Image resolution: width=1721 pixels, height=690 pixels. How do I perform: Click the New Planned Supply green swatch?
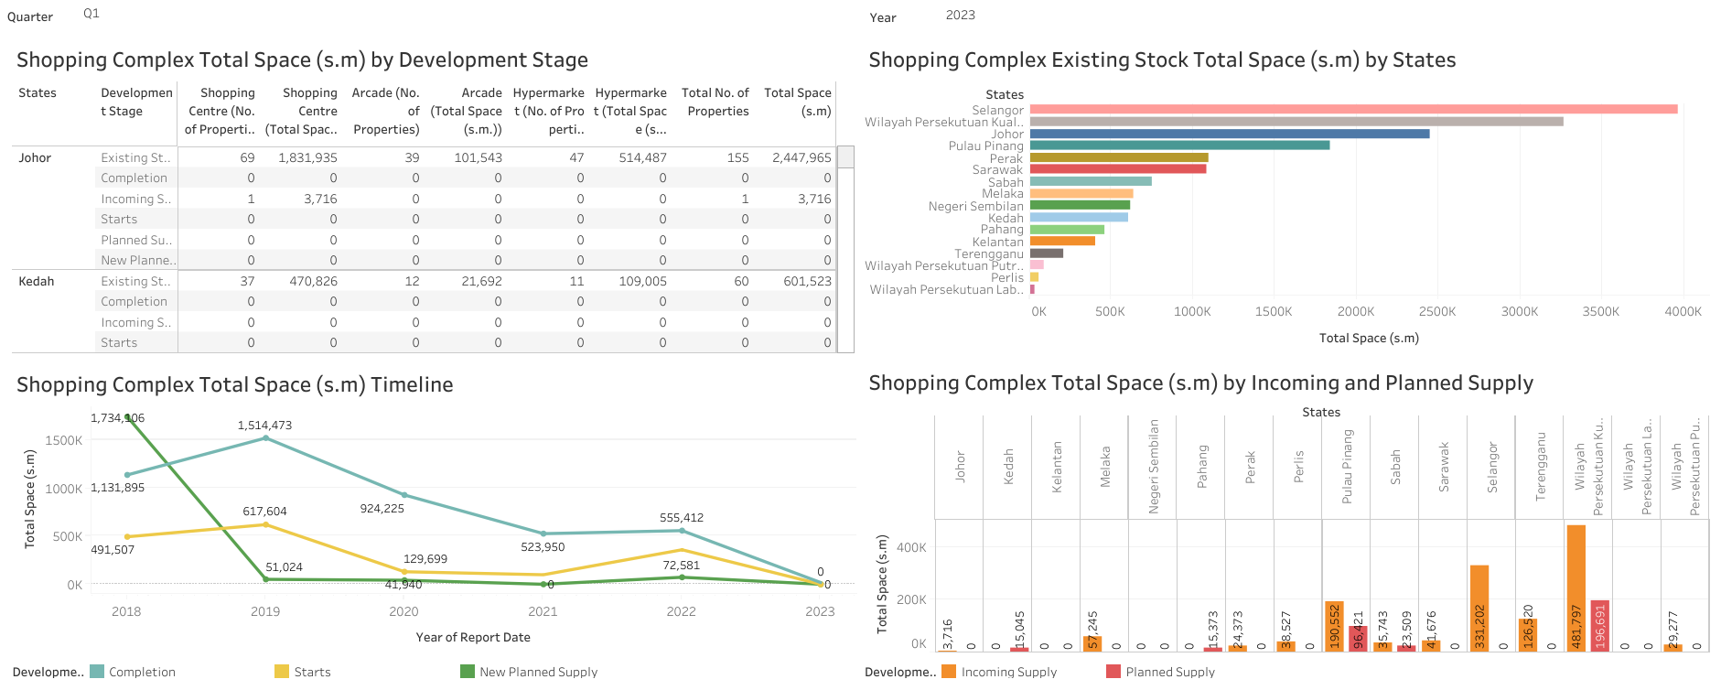click(468, 672)
